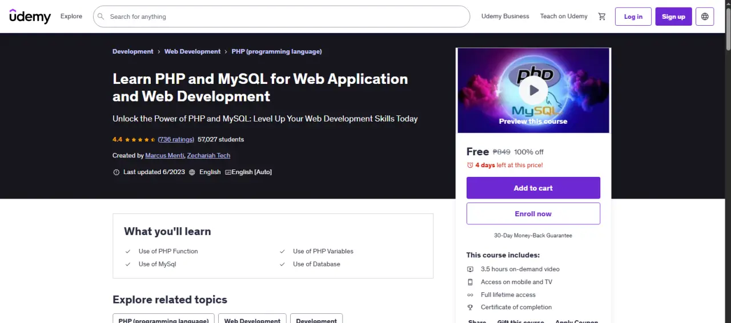Image resolution: width=731 pixels, height=323 pixels.
Task: Open the Udemy Business link
Action: pos(505,17)
